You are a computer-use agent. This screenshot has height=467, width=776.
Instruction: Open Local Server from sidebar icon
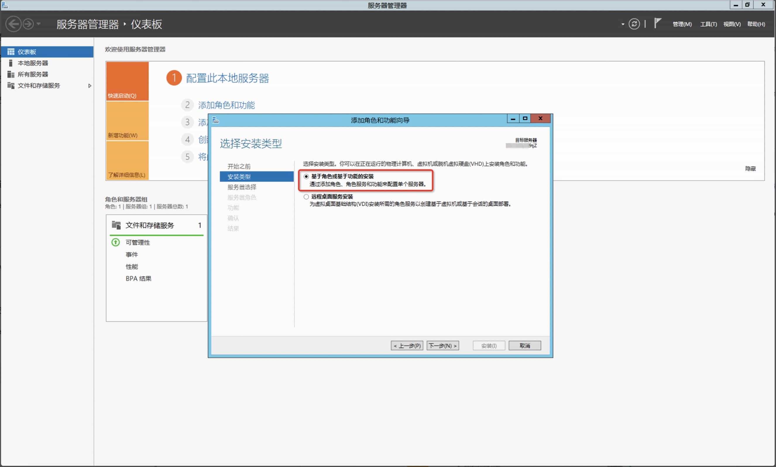11,63
